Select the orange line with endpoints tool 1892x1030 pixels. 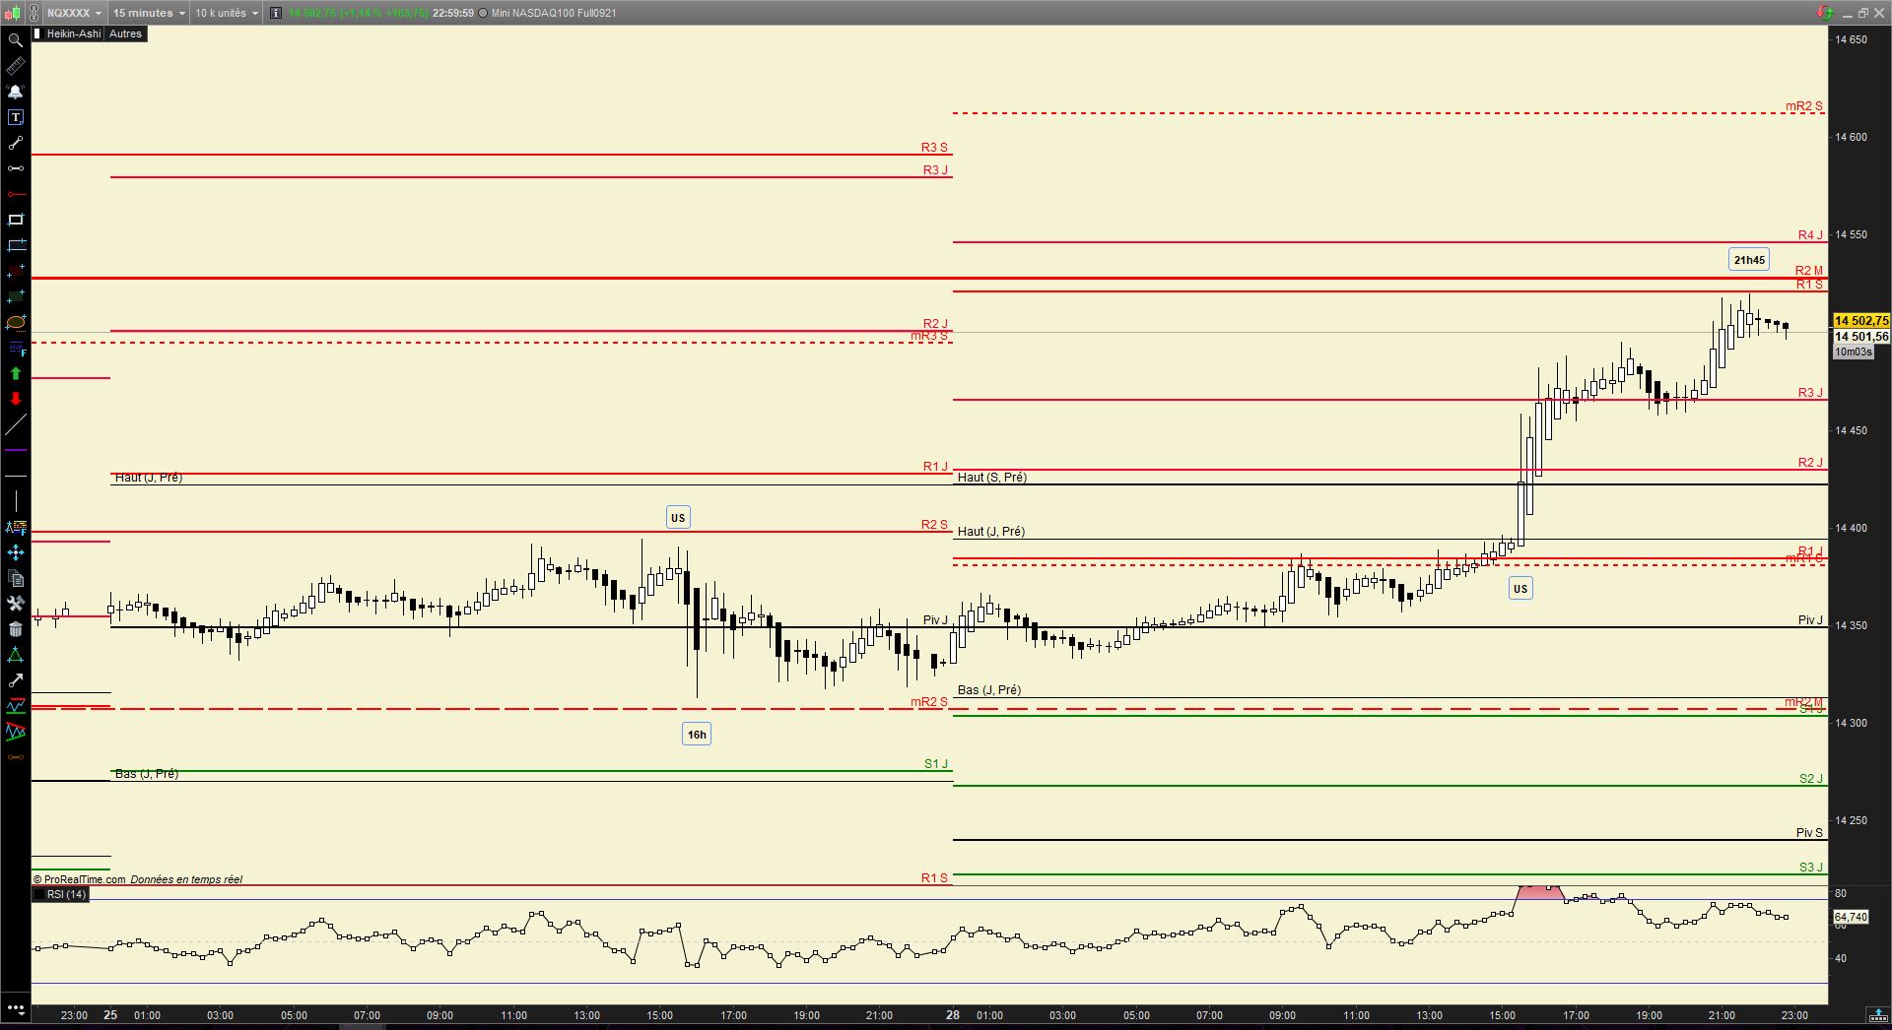[16, 757]
